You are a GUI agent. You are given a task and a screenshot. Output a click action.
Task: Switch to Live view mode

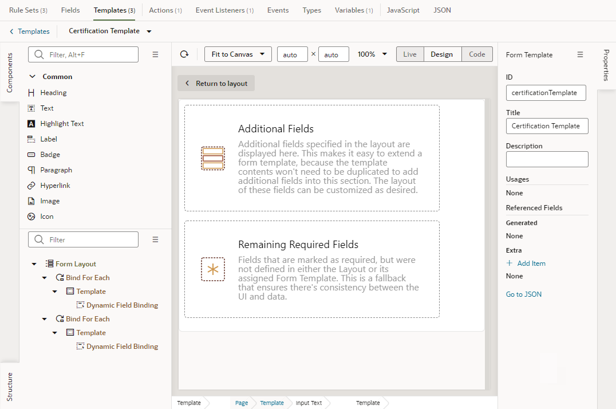pyautogui.click(x=409, y=53)
